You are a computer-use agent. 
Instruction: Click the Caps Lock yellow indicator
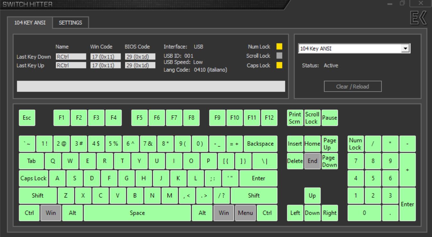[279, 66]
